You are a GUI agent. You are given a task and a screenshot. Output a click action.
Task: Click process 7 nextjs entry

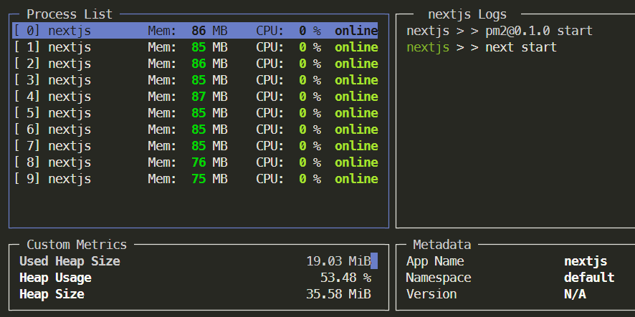[x=195, y=146]
